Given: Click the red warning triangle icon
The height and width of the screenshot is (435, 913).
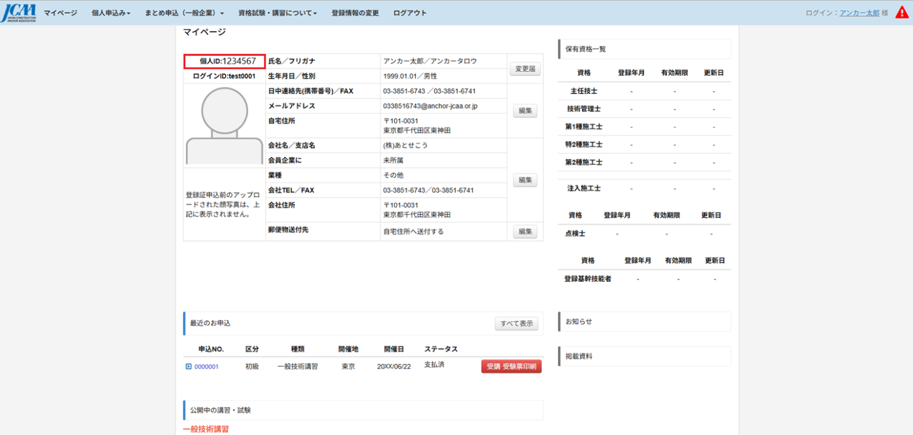Looking at the screenshot, I should click(902, 13).
